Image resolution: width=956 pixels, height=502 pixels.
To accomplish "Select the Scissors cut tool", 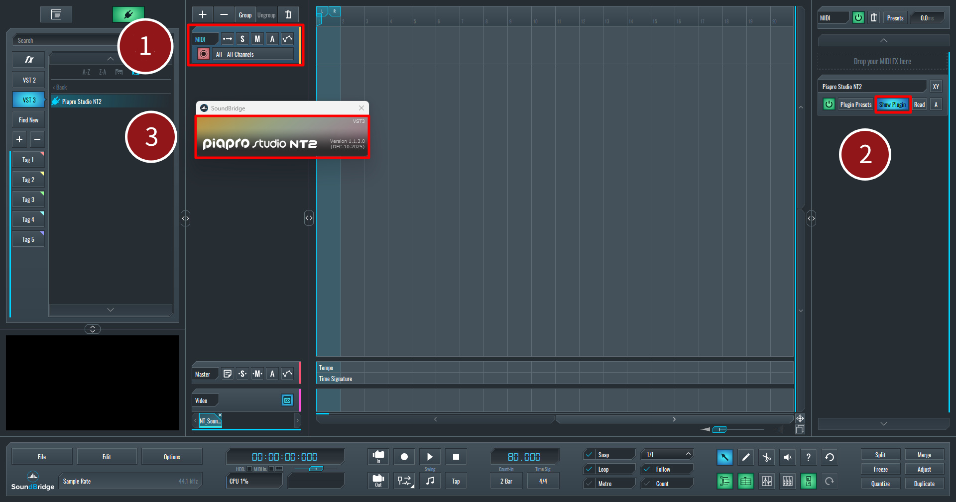I will click(x=767, y=457).
